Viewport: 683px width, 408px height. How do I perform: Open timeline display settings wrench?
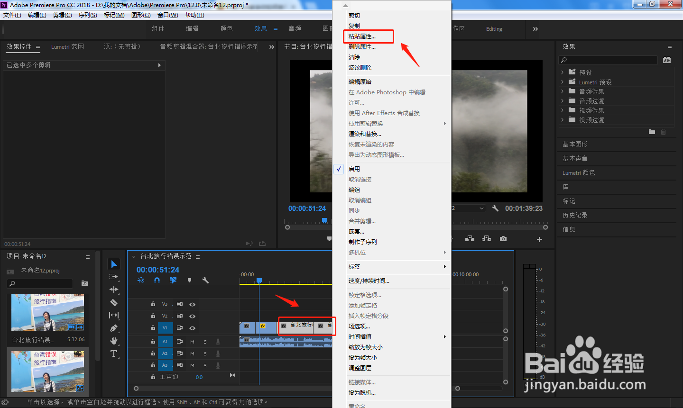point(205,280)
